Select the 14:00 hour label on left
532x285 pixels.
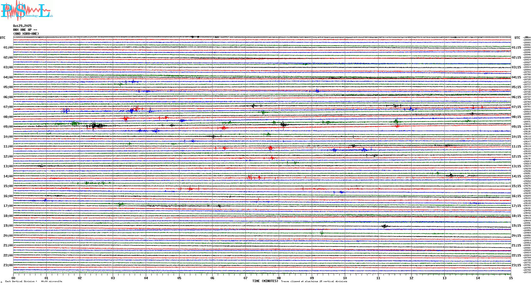click(x=8, y=176)
